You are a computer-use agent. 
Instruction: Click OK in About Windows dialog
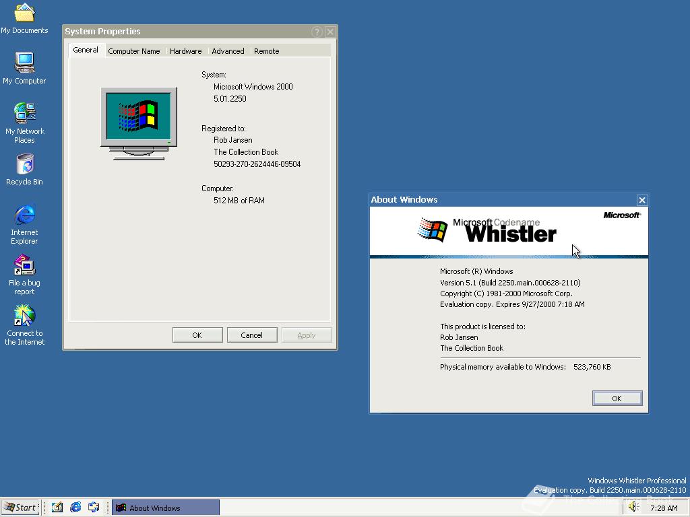pyautogui.click(x=617, y=399)
